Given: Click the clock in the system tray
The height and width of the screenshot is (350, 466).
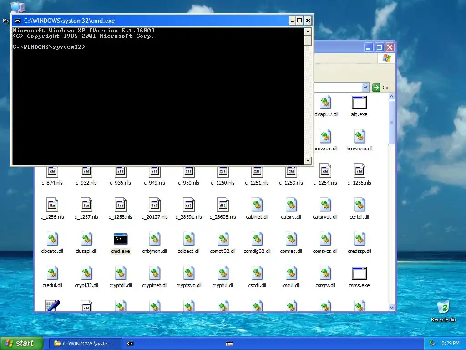Looking at the screenshot, I should click(449, 344).
